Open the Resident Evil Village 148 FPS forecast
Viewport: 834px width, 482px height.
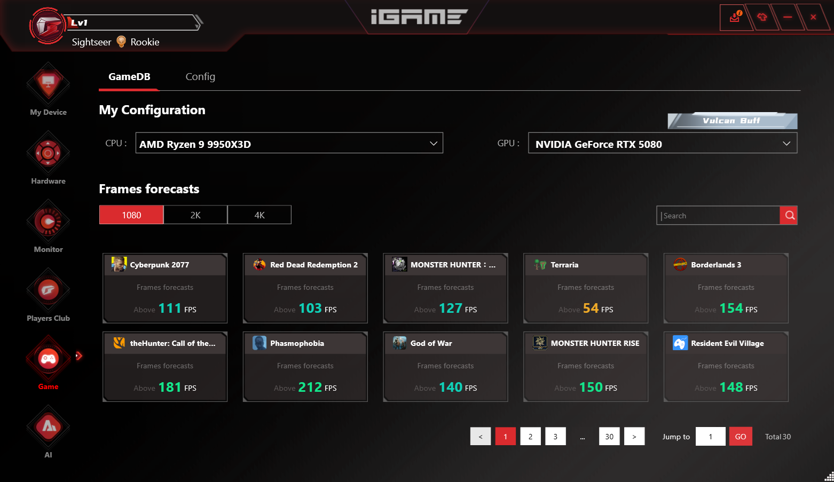pyautogui.click(x=726, y=367)
